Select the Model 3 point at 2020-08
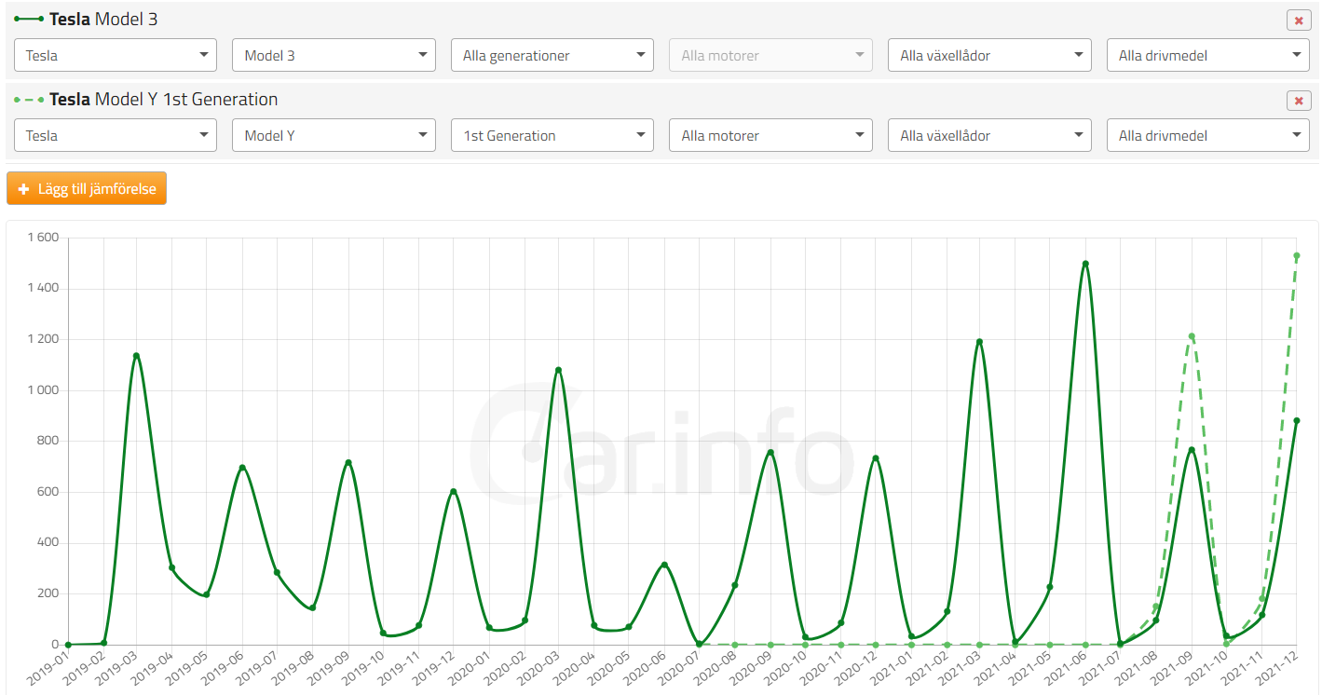 [734, 585]
